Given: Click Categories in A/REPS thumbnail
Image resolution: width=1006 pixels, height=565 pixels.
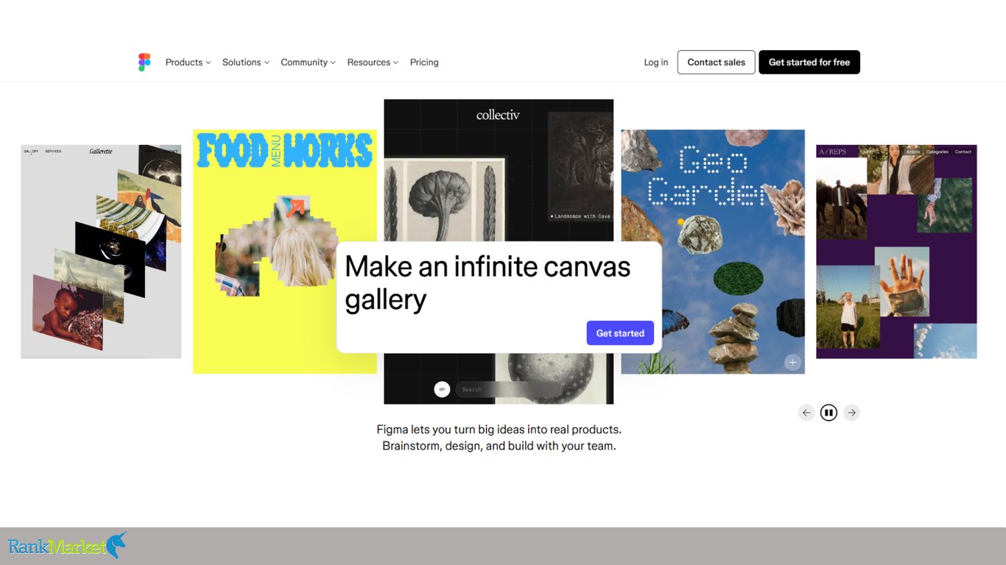Looking at the screenshot, I should [938, 152].
